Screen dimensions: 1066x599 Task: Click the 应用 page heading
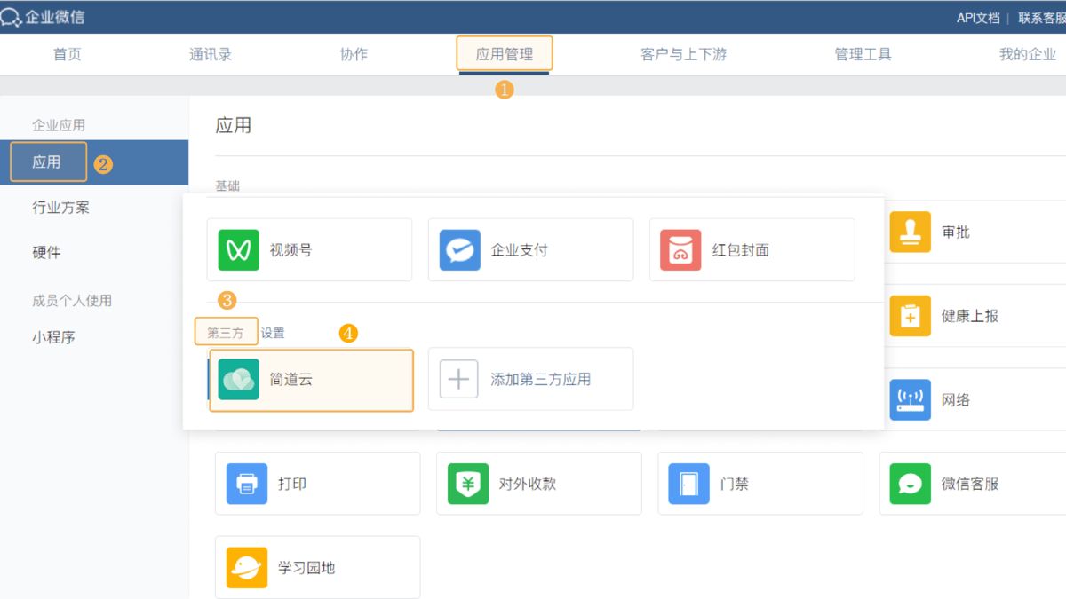234,125
